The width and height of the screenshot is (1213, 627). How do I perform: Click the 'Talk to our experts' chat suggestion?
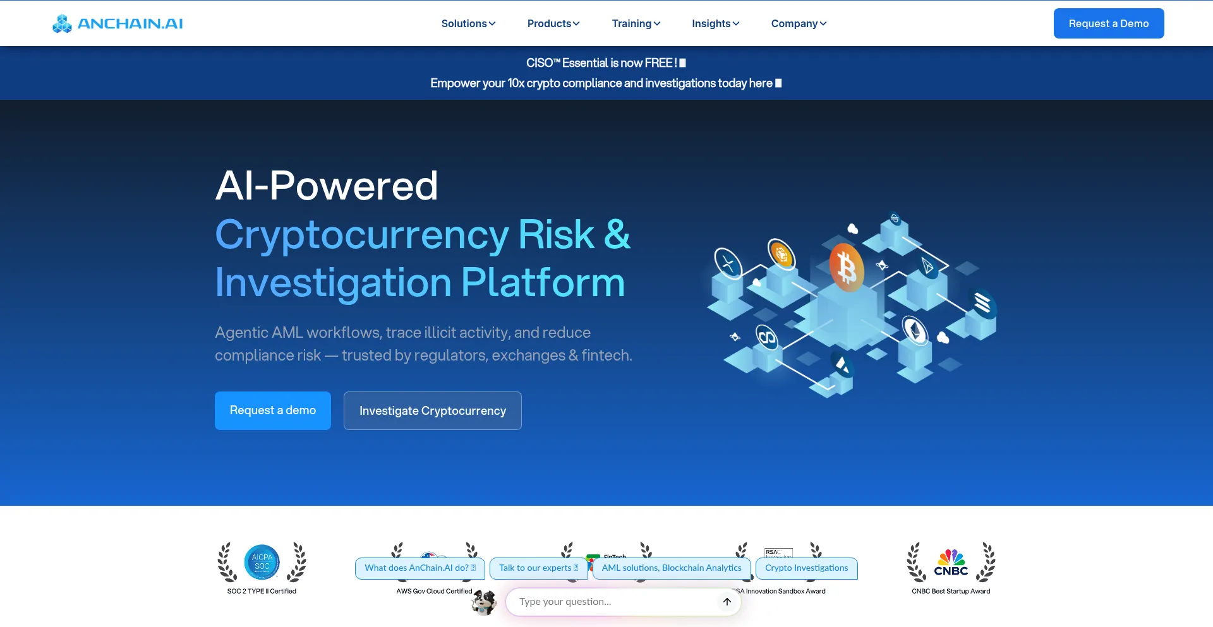[x=538, y=568]
